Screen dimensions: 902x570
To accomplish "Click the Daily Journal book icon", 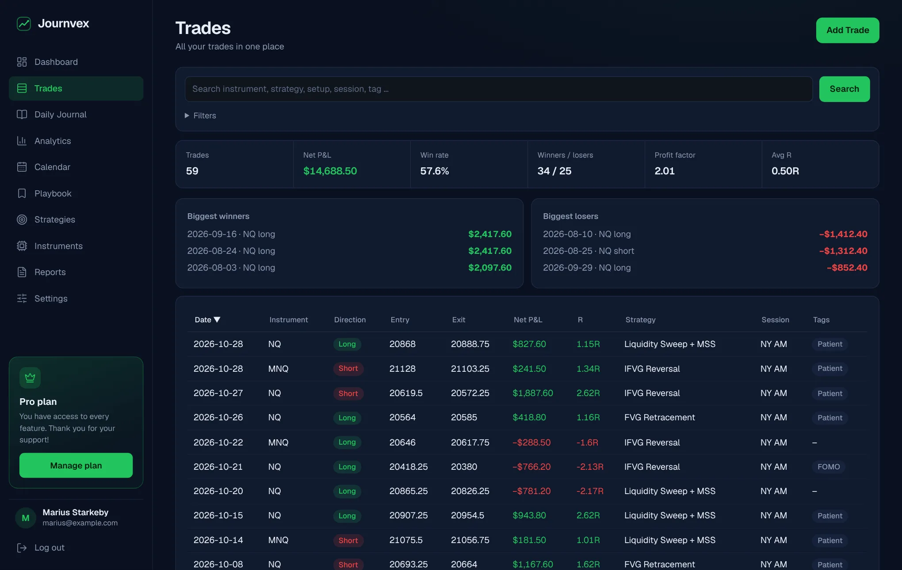I will [22, 114].
